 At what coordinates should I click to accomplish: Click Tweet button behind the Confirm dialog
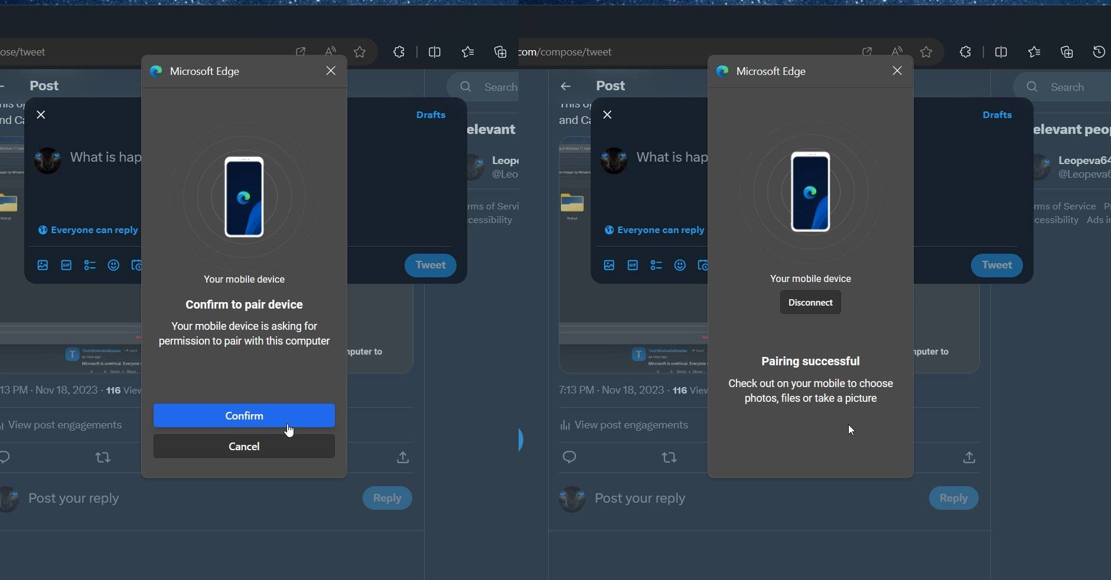430,265
